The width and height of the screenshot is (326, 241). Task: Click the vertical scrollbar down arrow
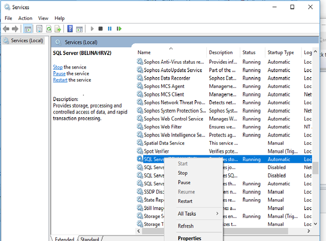point(316,224)
